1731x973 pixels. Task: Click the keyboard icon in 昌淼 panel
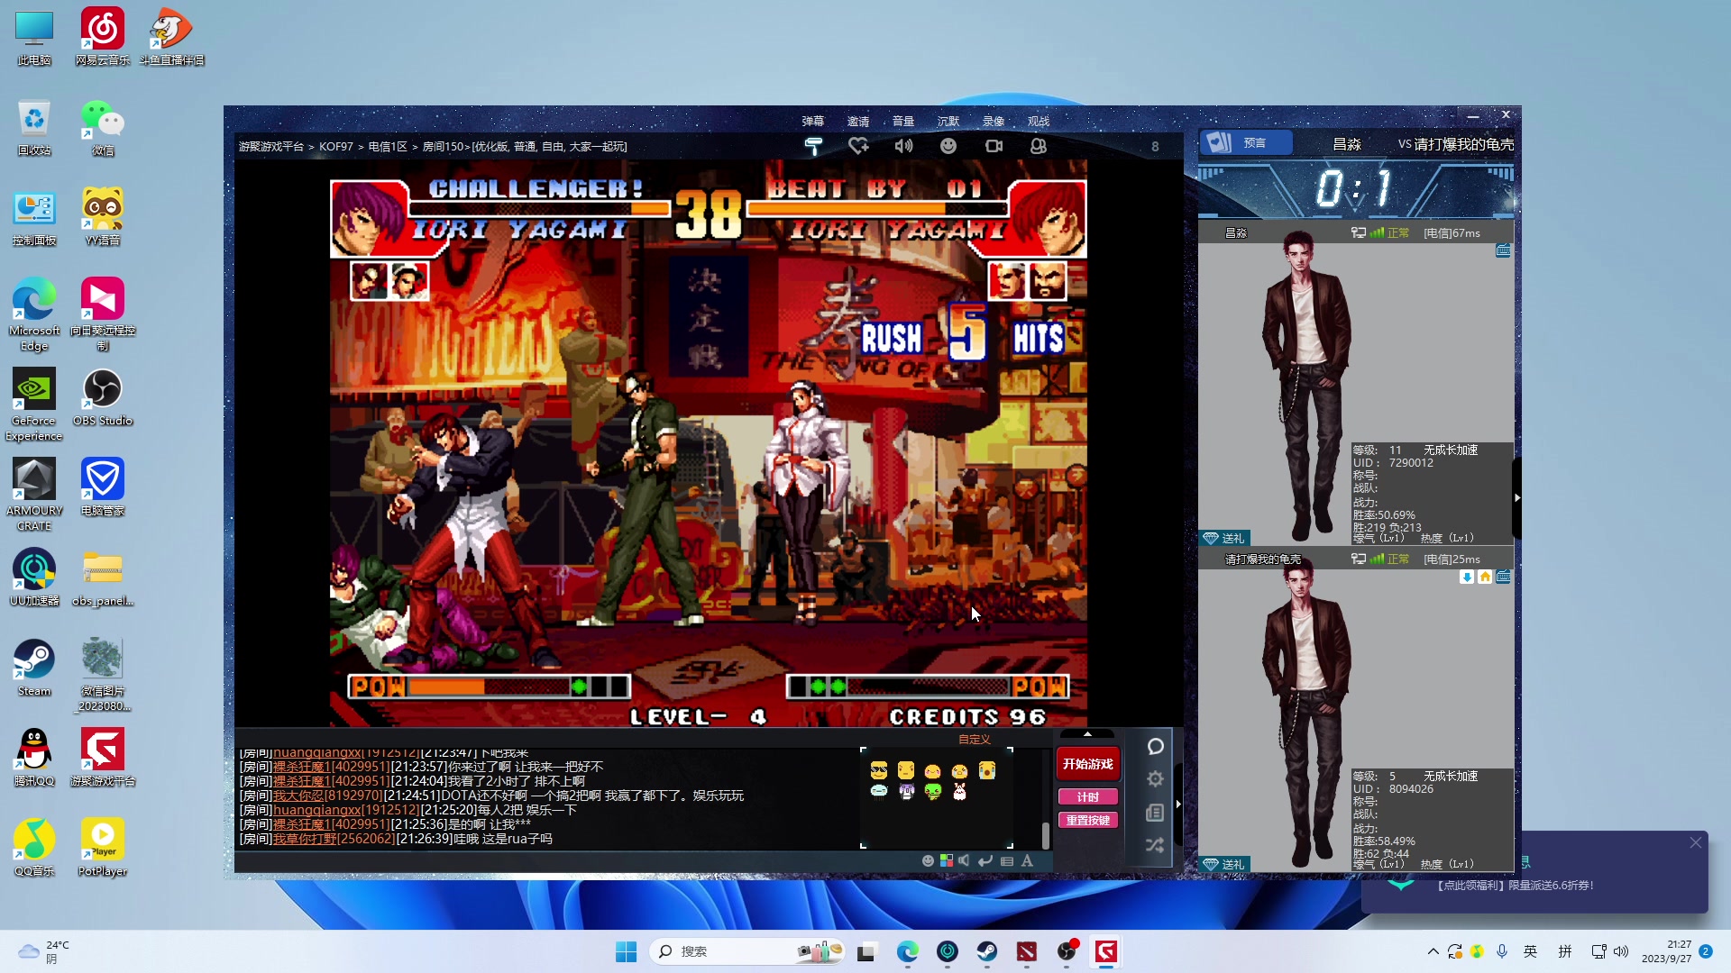click(1503, 250)
